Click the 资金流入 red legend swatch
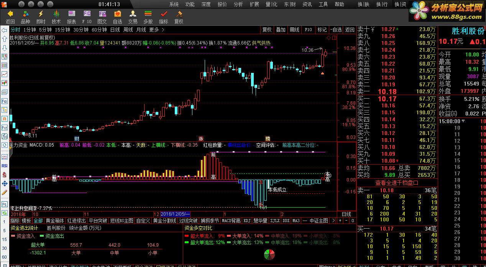Screen dimensions: 486x267 (13, 236)
